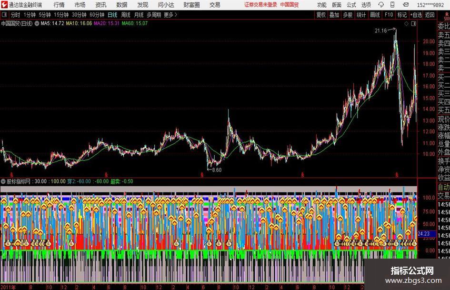Click the 复权 toolbar button
This screenshot has height=290, width=450.
tap(321, 15)
